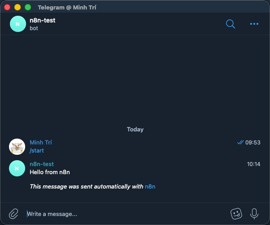The width and height of the screenshot is (270, 225).
Task: Click the attach file paperclip icon
Action: [x=14, y=213]
